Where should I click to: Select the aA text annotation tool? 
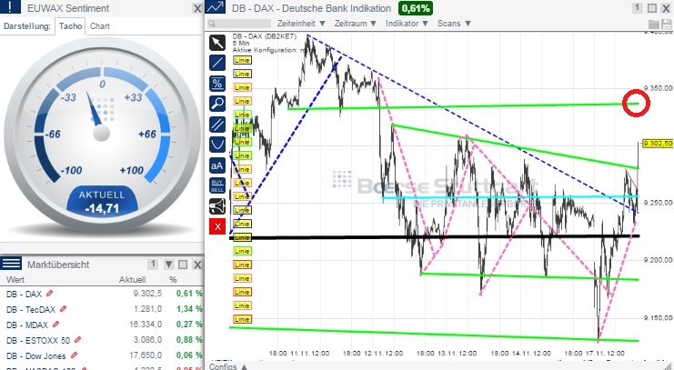coord(217,165)
